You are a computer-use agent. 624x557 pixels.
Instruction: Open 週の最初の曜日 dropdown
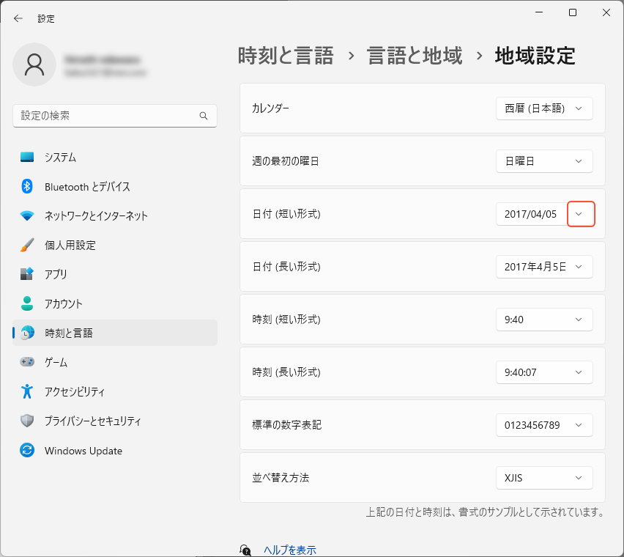click(x=543, y=161)
